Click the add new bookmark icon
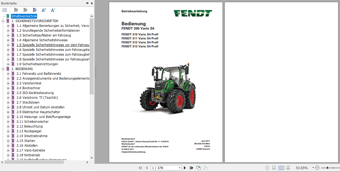This screenshot has width=340, height=172. click(25, 10)
